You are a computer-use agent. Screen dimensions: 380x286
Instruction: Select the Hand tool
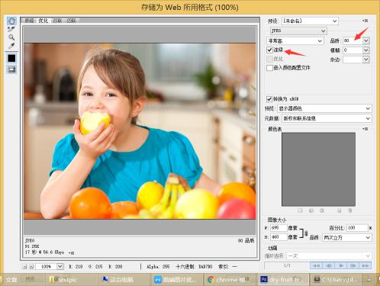[x=11, y=21]
